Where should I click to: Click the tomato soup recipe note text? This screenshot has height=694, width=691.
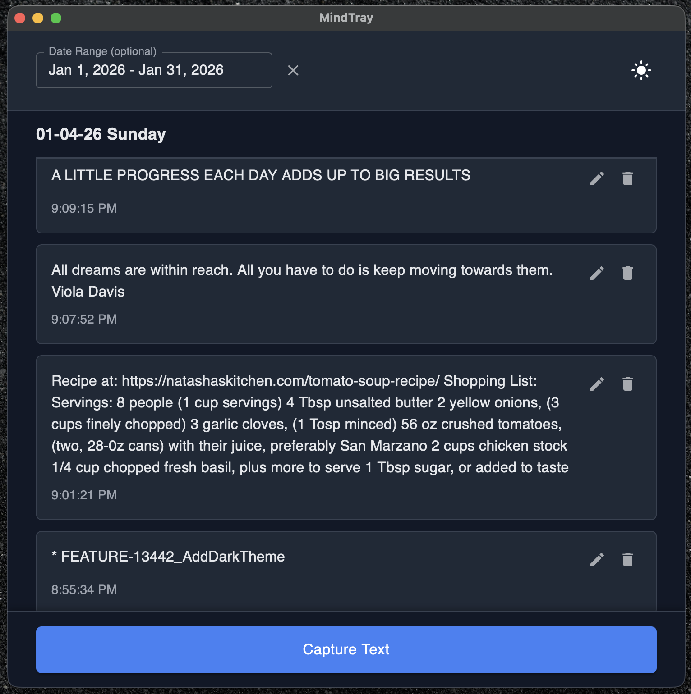pos(309,424)
